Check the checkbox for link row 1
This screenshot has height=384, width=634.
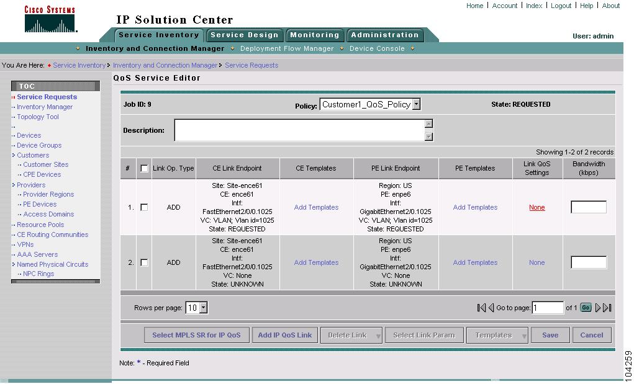pos(144,207)
